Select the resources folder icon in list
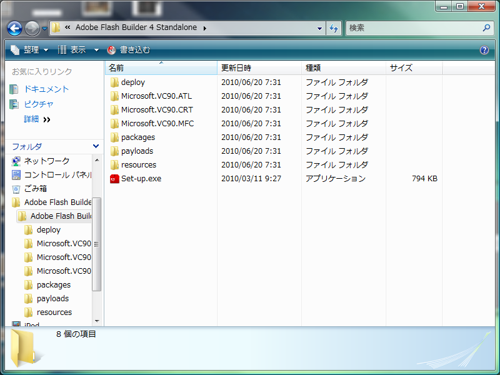The image size is (500, 375). pyautogui.click(x=114, y=165)
